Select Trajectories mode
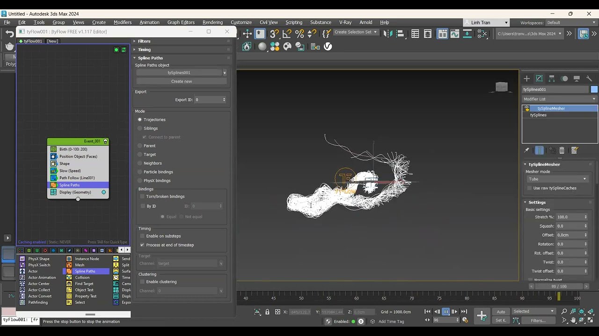Image resolution: width=599 pixels, height=336 pixels. tap(139, 120)
